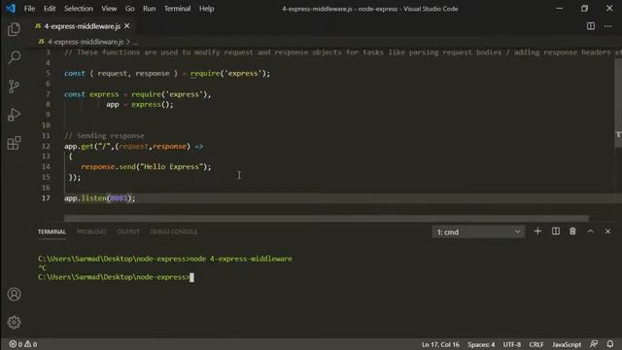This screenshot has height=350, width=622.
Task: Open the Accounts menu icon
Action: coord(14,294)
